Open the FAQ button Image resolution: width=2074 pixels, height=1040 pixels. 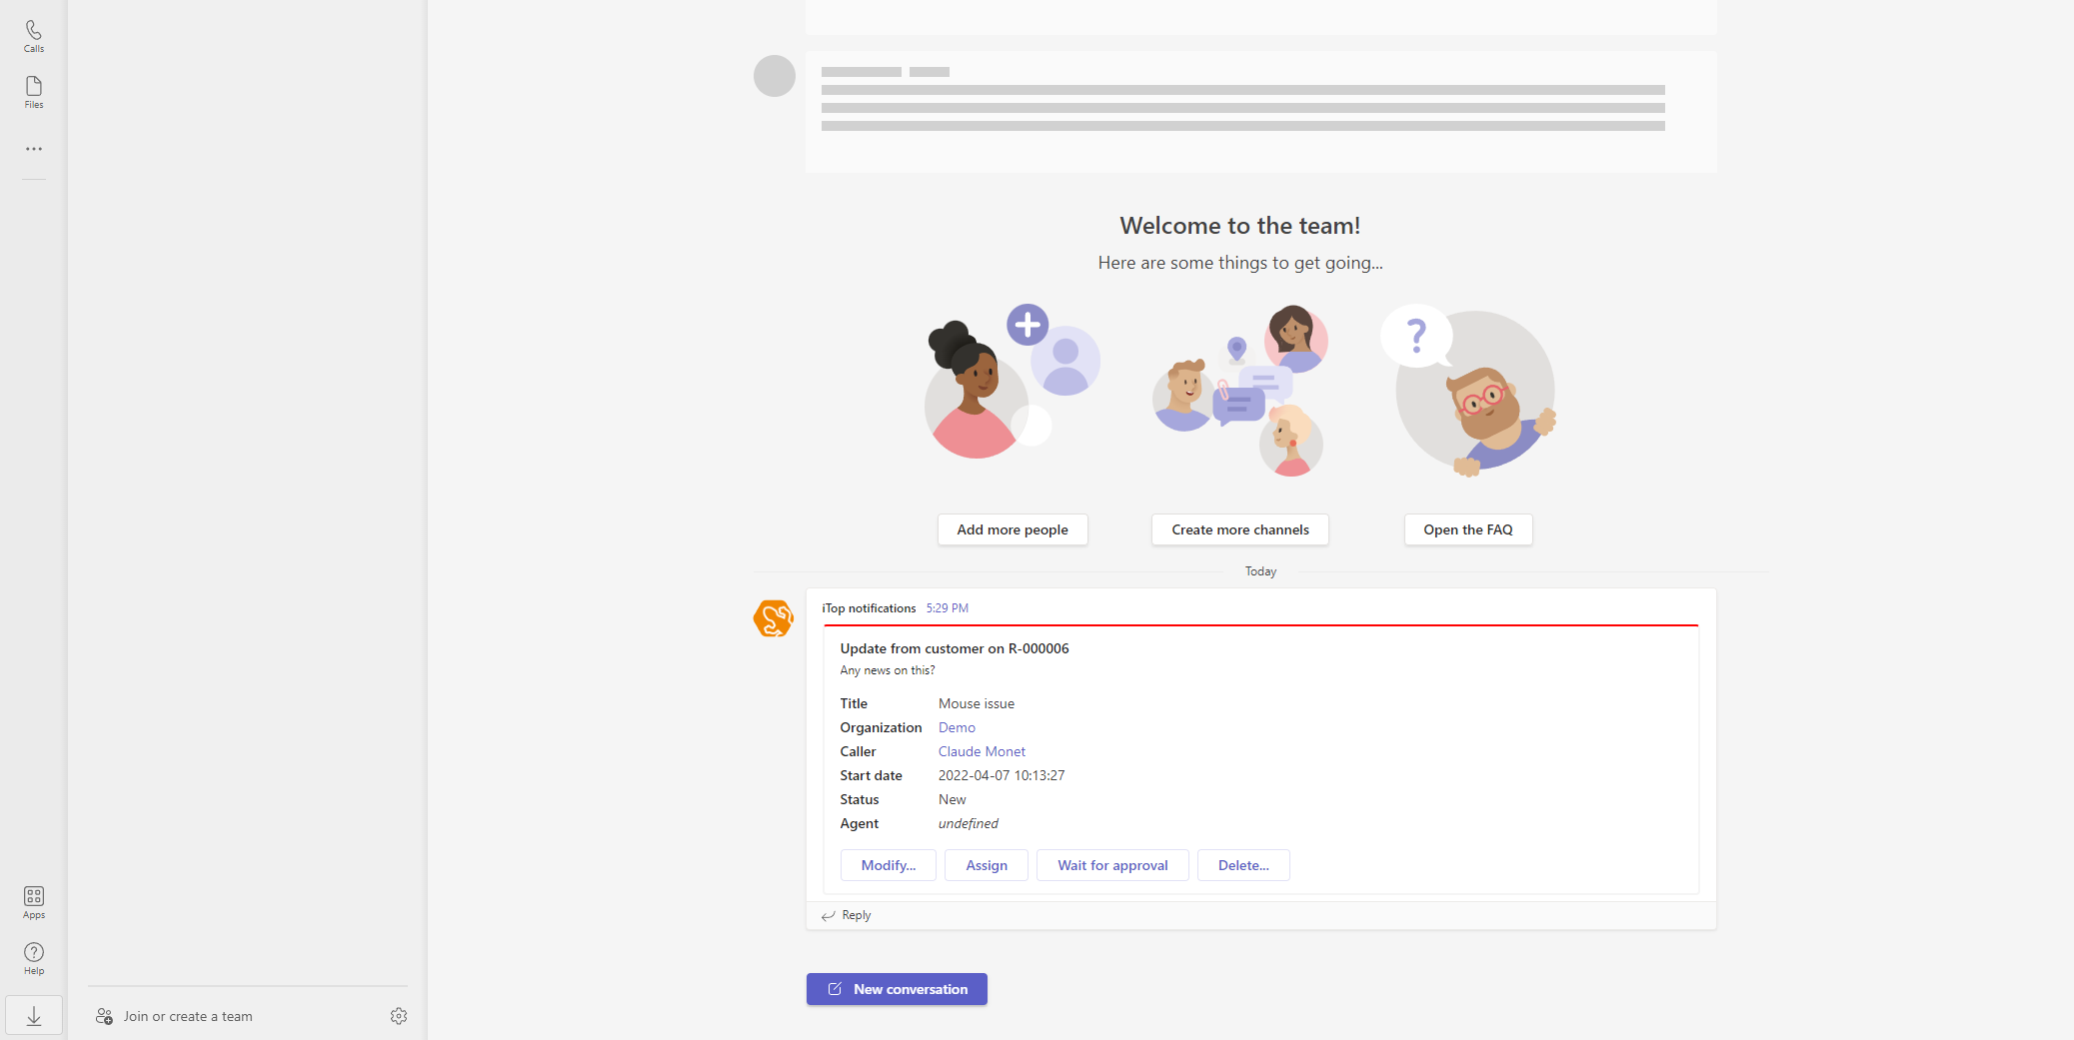click(1467, 529)
